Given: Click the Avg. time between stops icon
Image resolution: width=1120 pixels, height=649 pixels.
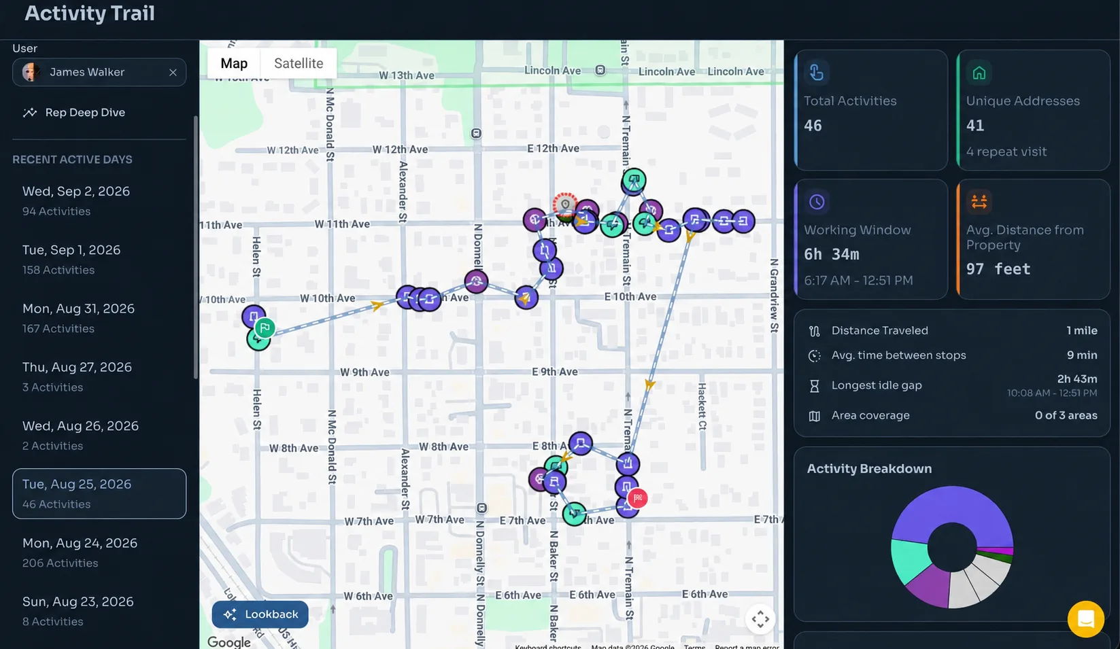Looking at the screenshot, I should coord(814,355).
